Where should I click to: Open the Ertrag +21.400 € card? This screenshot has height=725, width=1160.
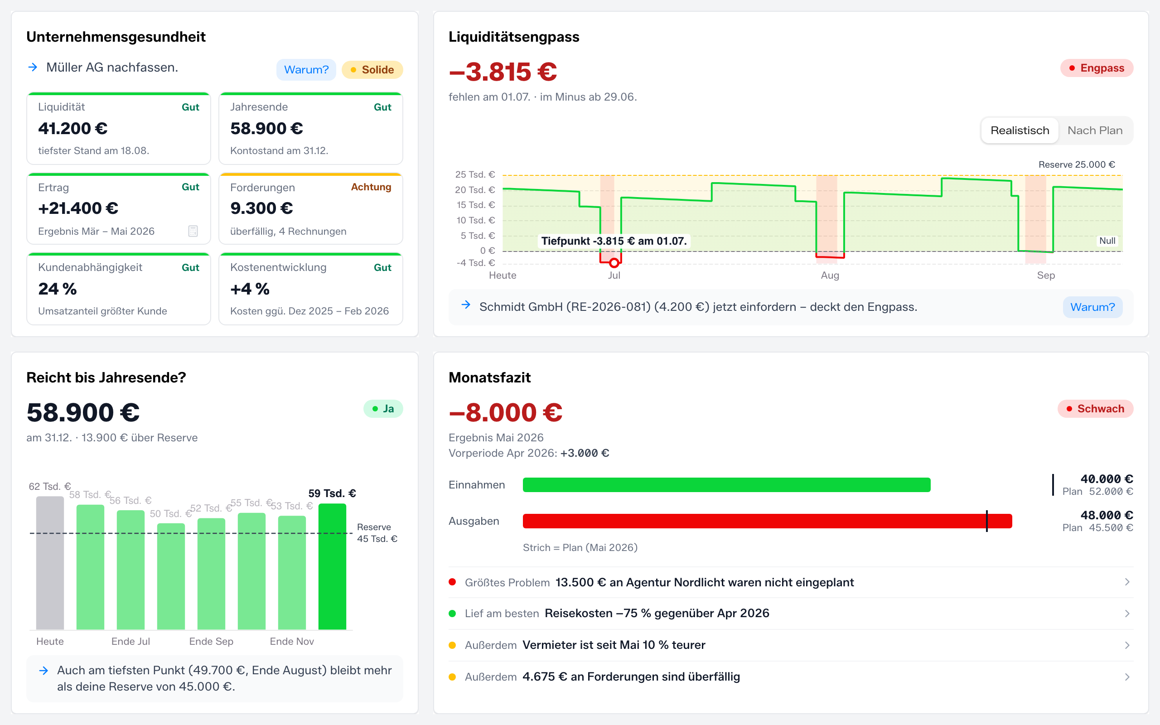pos(118,208)
